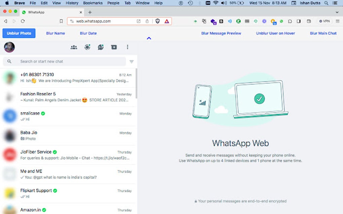Toggle the Blur Name option
The height and width of the screenshot is (214, 343).
(x=55, y=33)
